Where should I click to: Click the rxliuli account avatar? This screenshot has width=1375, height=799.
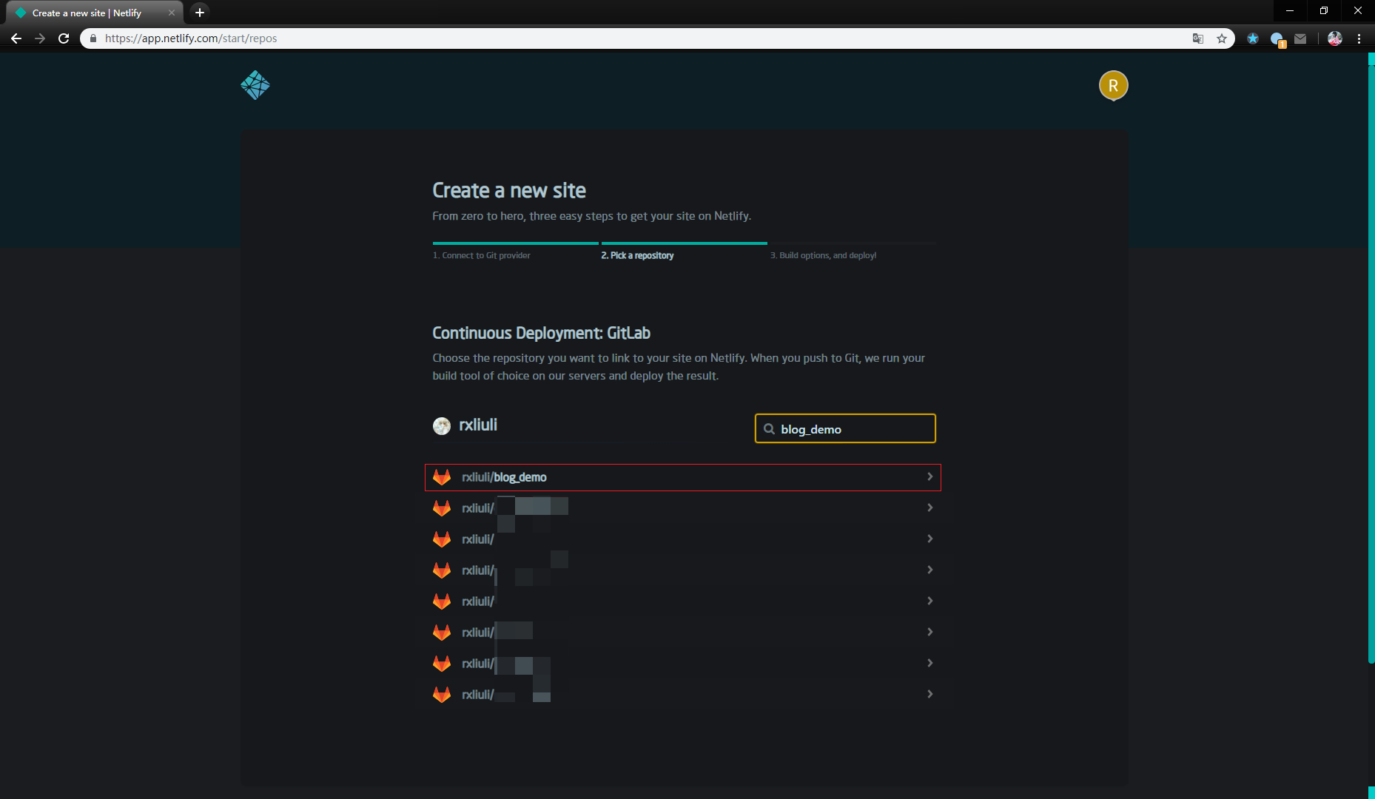coord(442,425)
